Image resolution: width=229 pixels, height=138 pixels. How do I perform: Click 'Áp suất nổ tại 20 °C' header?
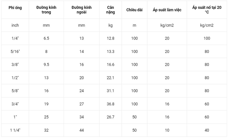click(207, 10)
